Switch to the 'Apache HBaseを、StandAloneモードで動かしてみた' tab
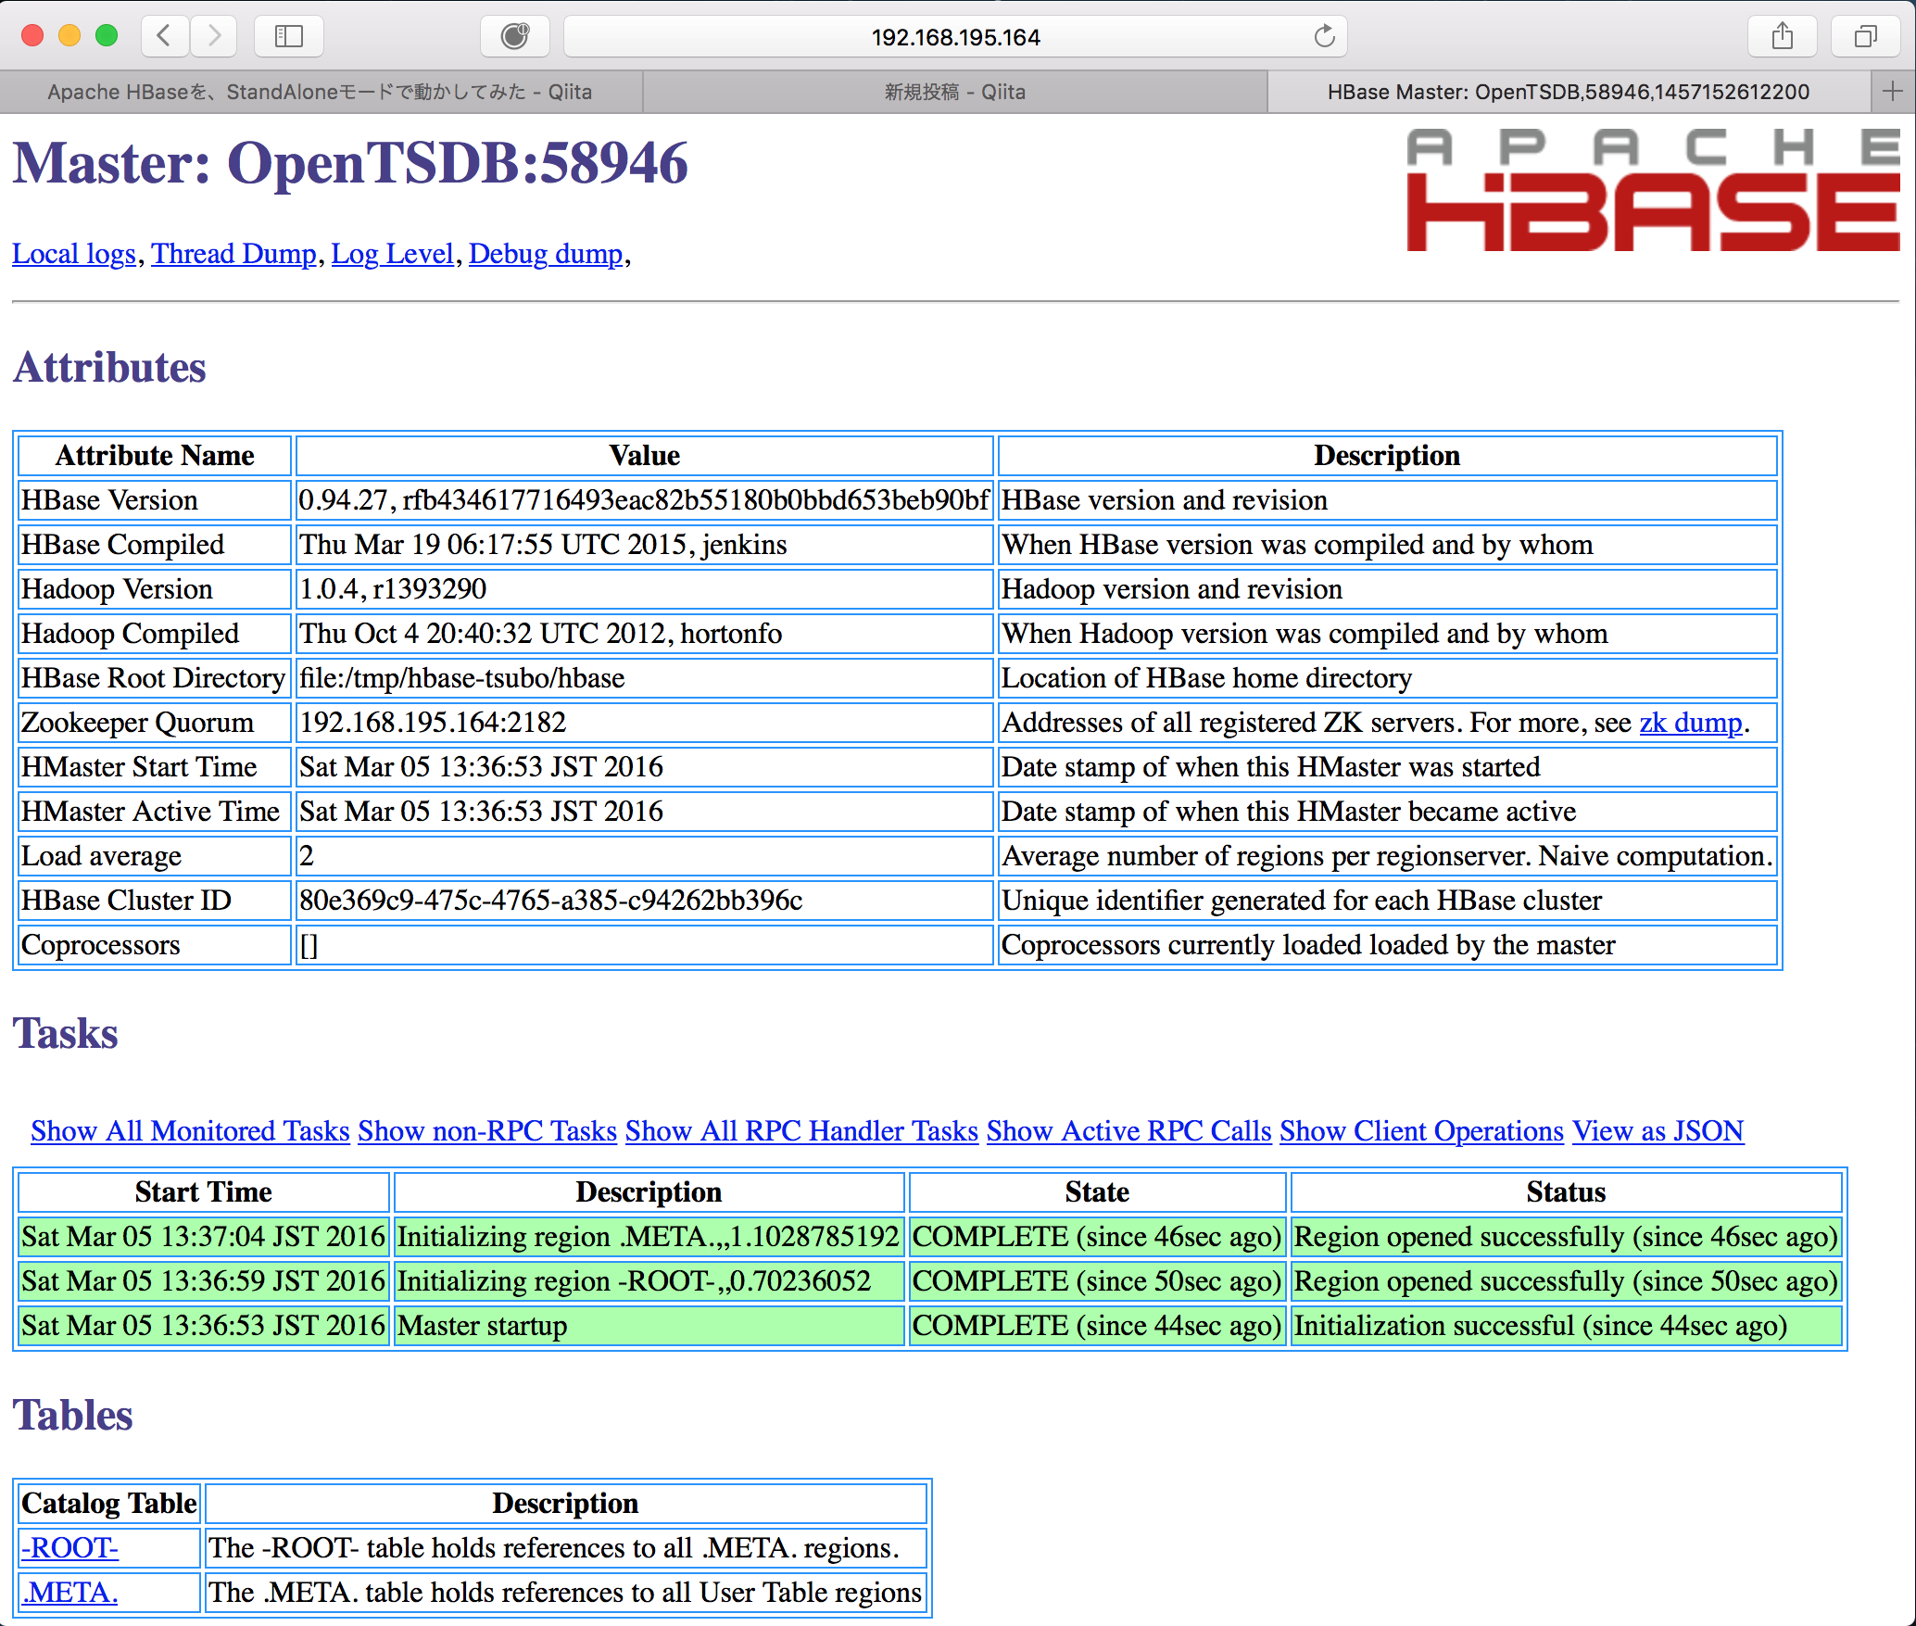Screen dimensions: 1916x1626 coord(319,91)
